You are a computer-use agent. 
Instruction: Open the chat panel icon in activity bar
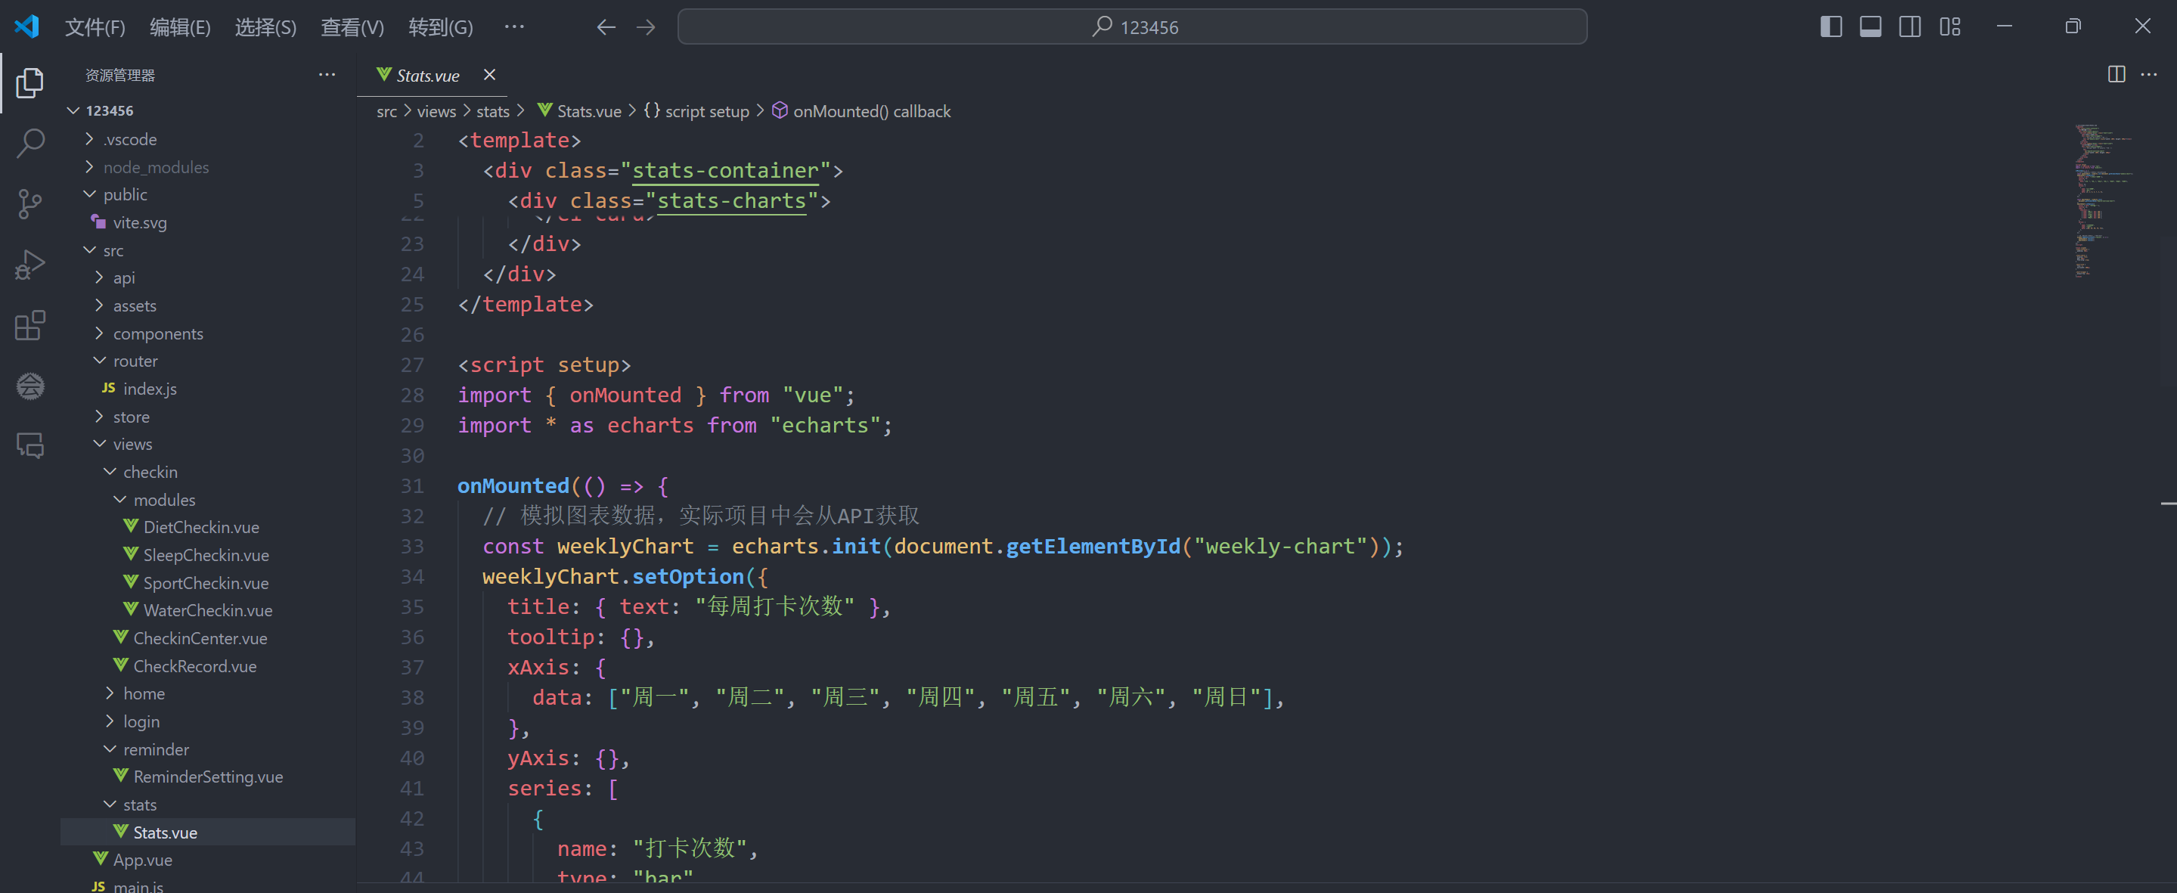pos(30,445)
